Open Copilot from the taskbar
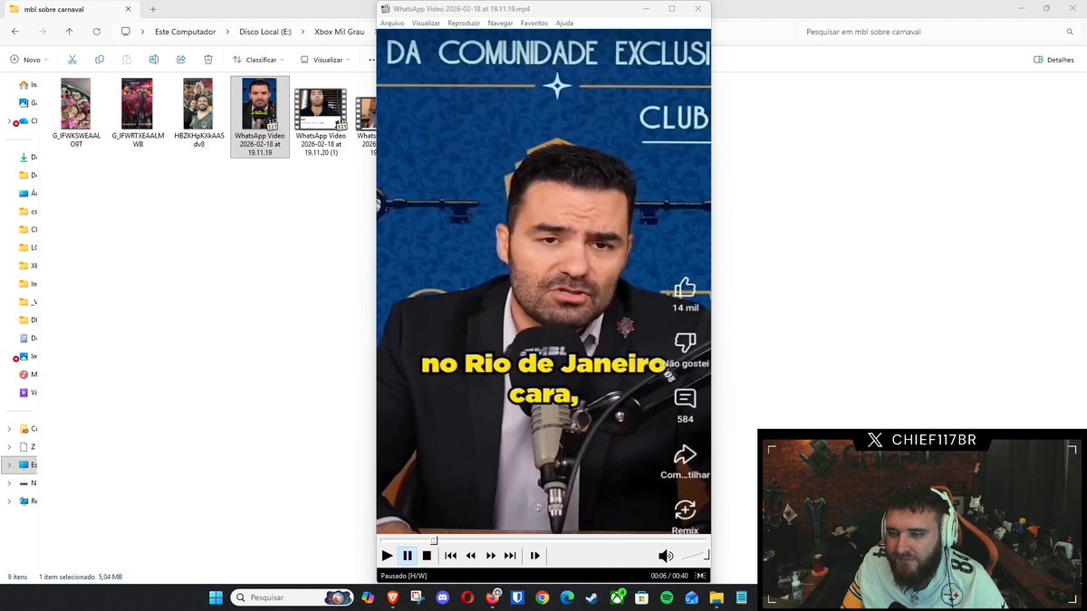 [x=368, y=597]
